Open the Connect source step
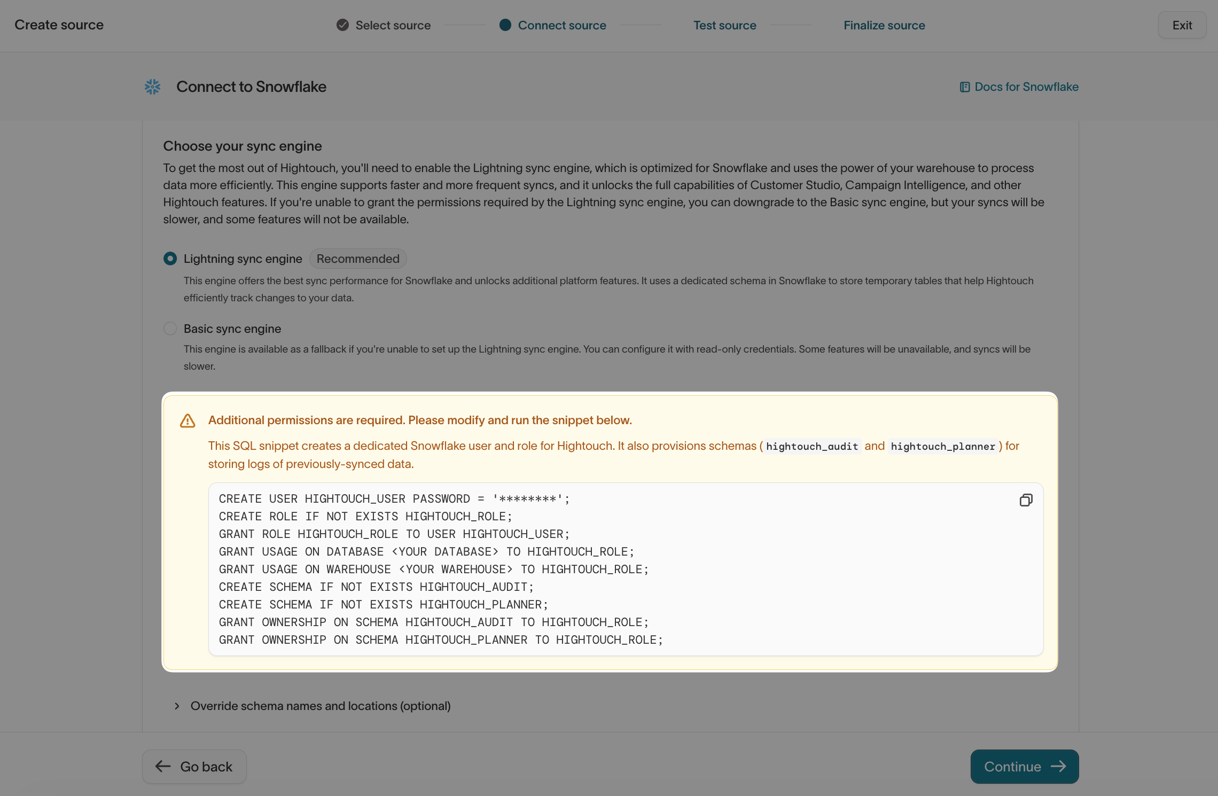 pyautogui.click(x=562, y=25)
